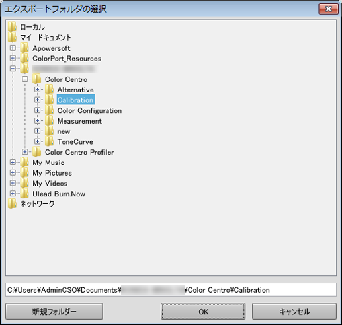
Task: Expand the ToneCurve folder node
Action: (x=38, y=141)
